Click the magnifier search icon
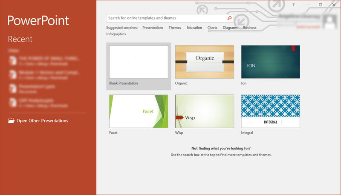Viewport: 341px width, 195px height. [x=229, y=18]
